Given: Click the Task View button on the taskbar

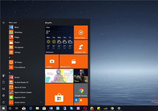Looking at the screenshot, I should [x=17, y=108].
